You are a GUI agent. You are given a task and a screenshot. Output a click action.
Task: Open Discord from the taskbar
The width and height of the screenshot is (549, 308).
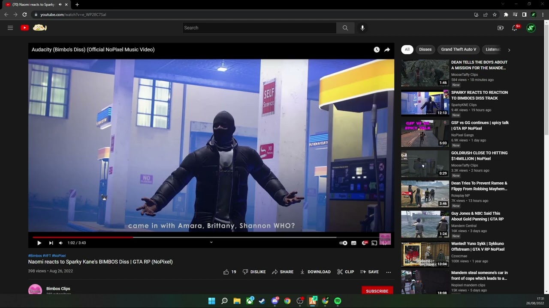click(x=274, y=301)
